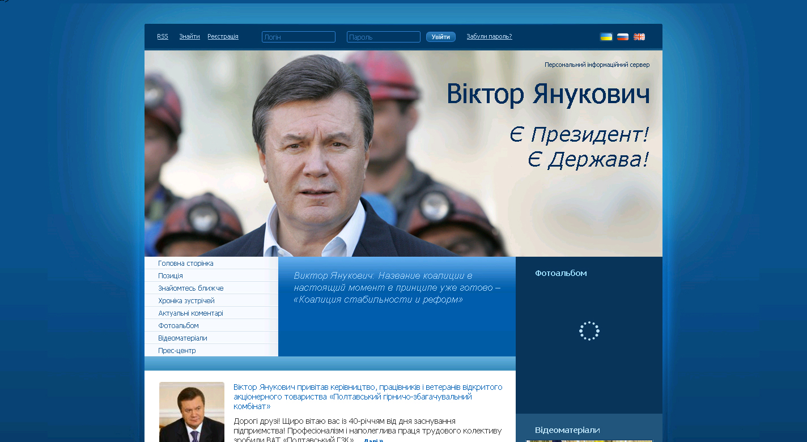The image size is (807, 442).
Task: Click the Знайти search link
Action: tap(189, 36)
